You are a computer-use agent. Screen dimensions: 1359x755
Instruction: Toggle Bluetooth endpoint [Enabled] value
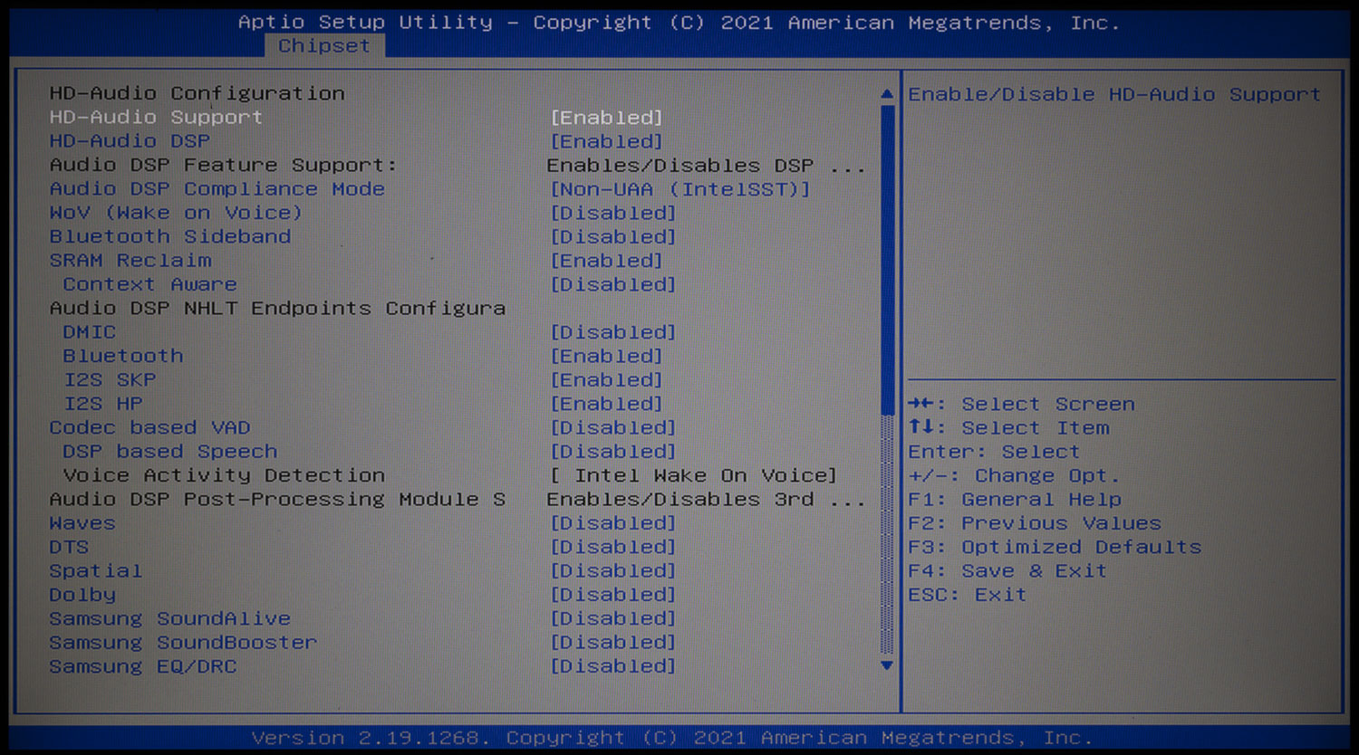606,356
